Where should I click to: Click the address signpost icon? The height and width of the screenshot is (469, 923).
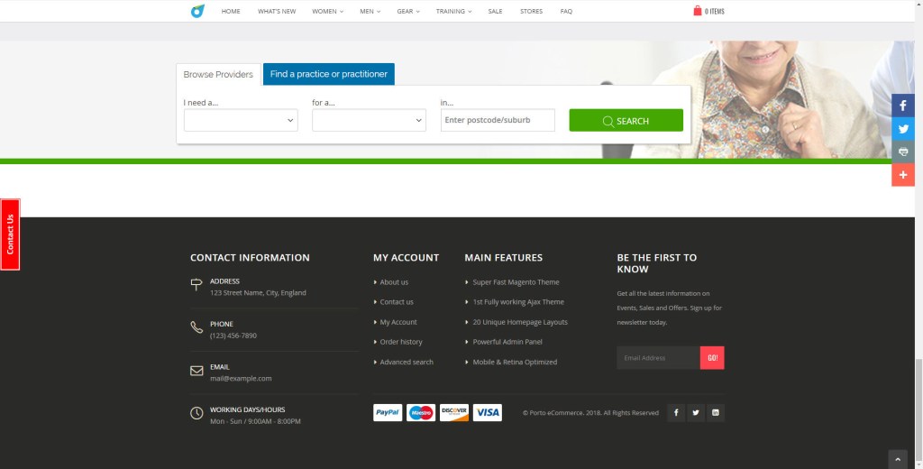pyautogui.click(x=196, y=285)
